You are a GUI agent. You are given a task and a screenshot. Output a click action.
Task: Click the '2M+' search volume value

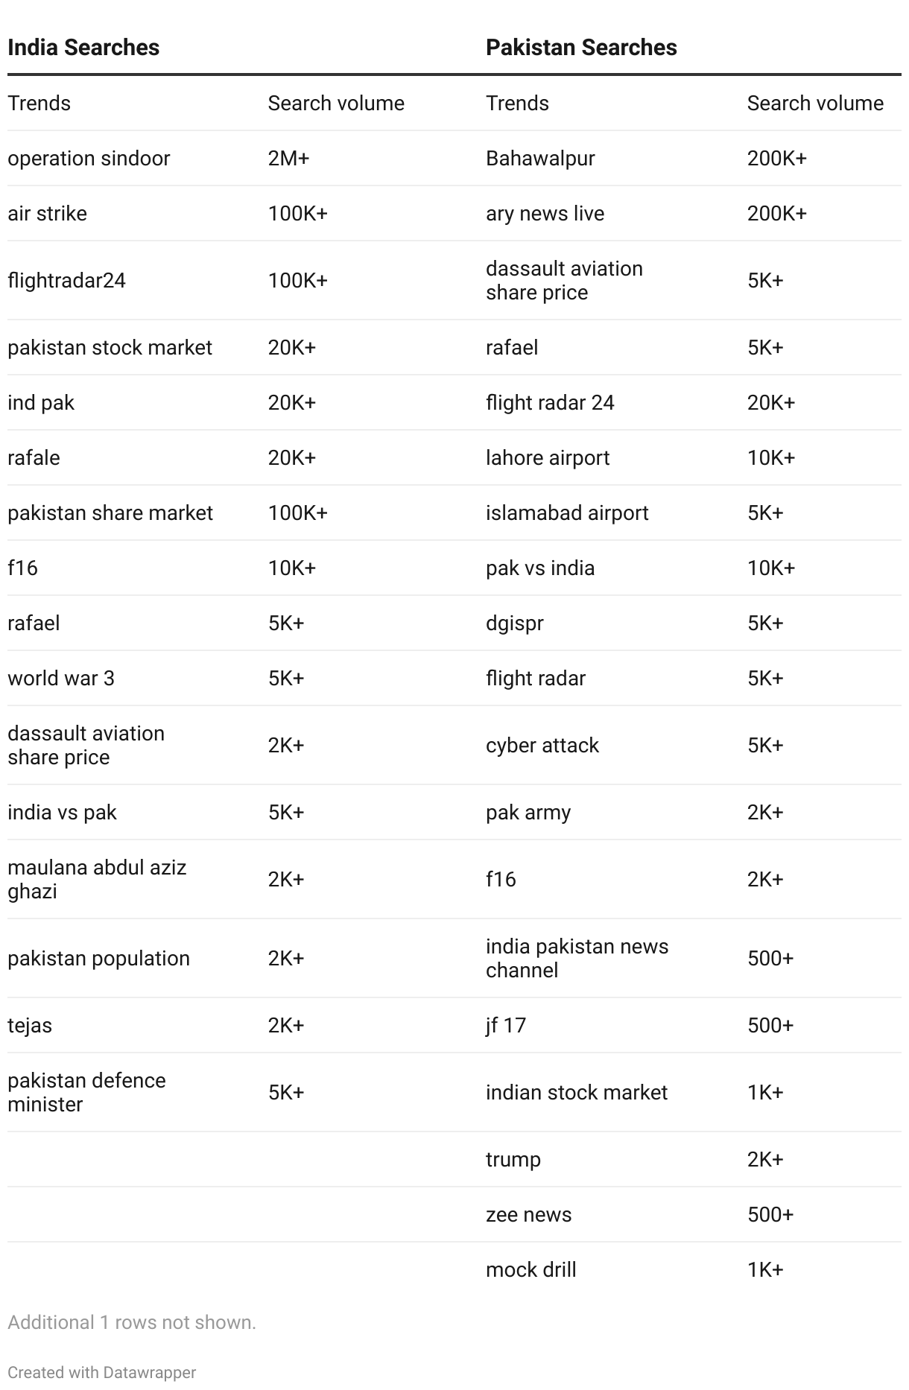click(x=288, y=159)
